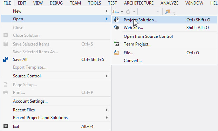The width and height of the screenshot is (218, 131).
Task: Open the ANALYZE menu
Action: click(169, 3)
